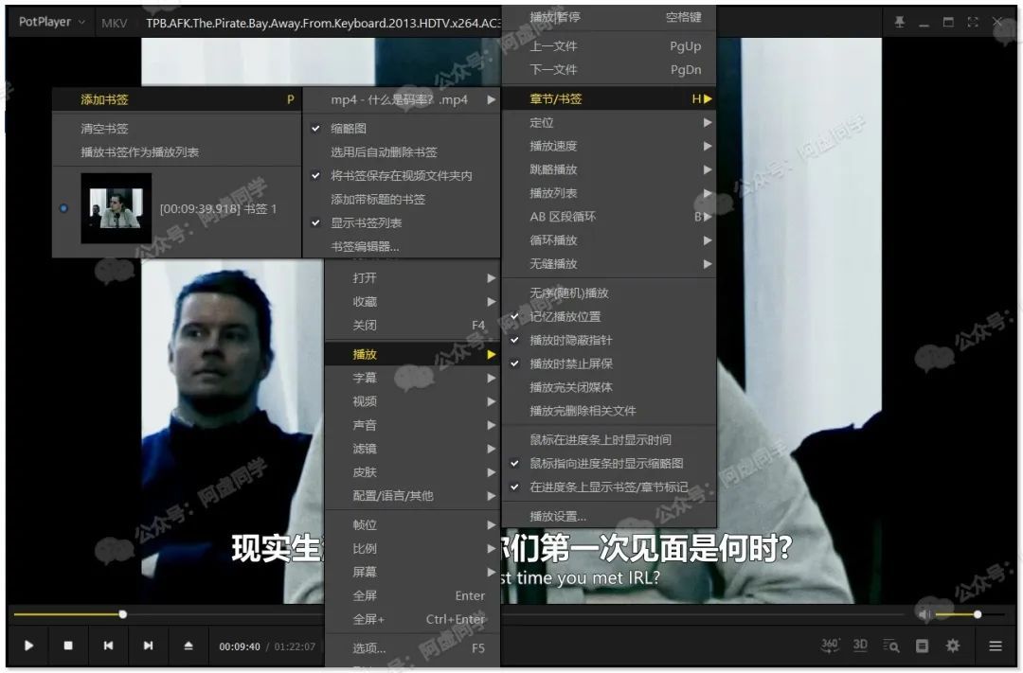1023x673 pixels.
Task: Open the mp4 - 什么是码率 bookmark submenu
Action: tap(402, 99)
